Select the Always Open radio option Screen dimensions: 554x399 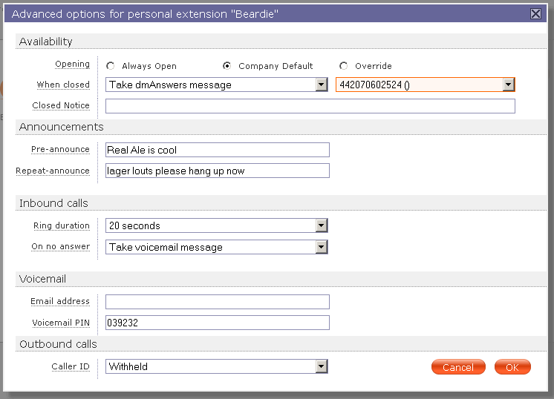111,66
